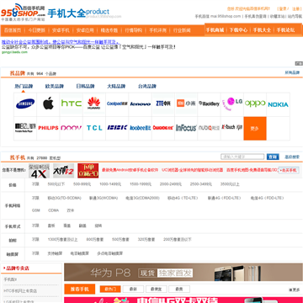Open 手机论坛 in the navigation bar

pyautogui.click(x=285, y=30)
